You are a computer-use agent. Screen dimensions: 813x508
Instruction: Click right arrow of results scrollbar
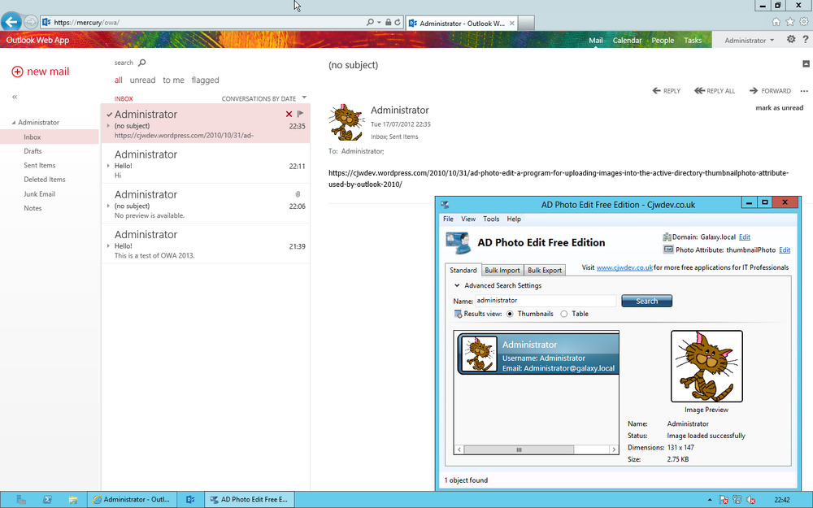click(613, 449)
